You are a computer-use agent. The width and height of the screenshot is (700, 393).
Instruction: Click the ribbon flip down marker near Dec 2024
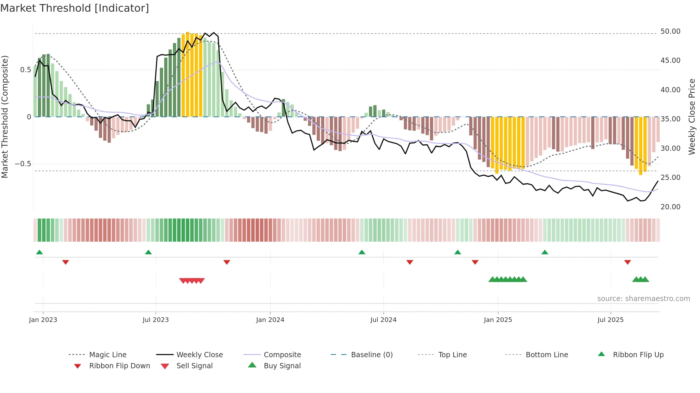coord(475,262)
